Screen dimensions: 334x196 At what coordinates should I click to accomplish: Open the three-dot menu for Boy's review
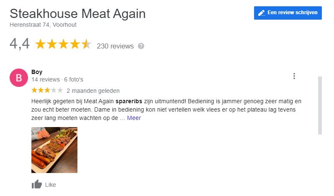click(x=294, y=76)
